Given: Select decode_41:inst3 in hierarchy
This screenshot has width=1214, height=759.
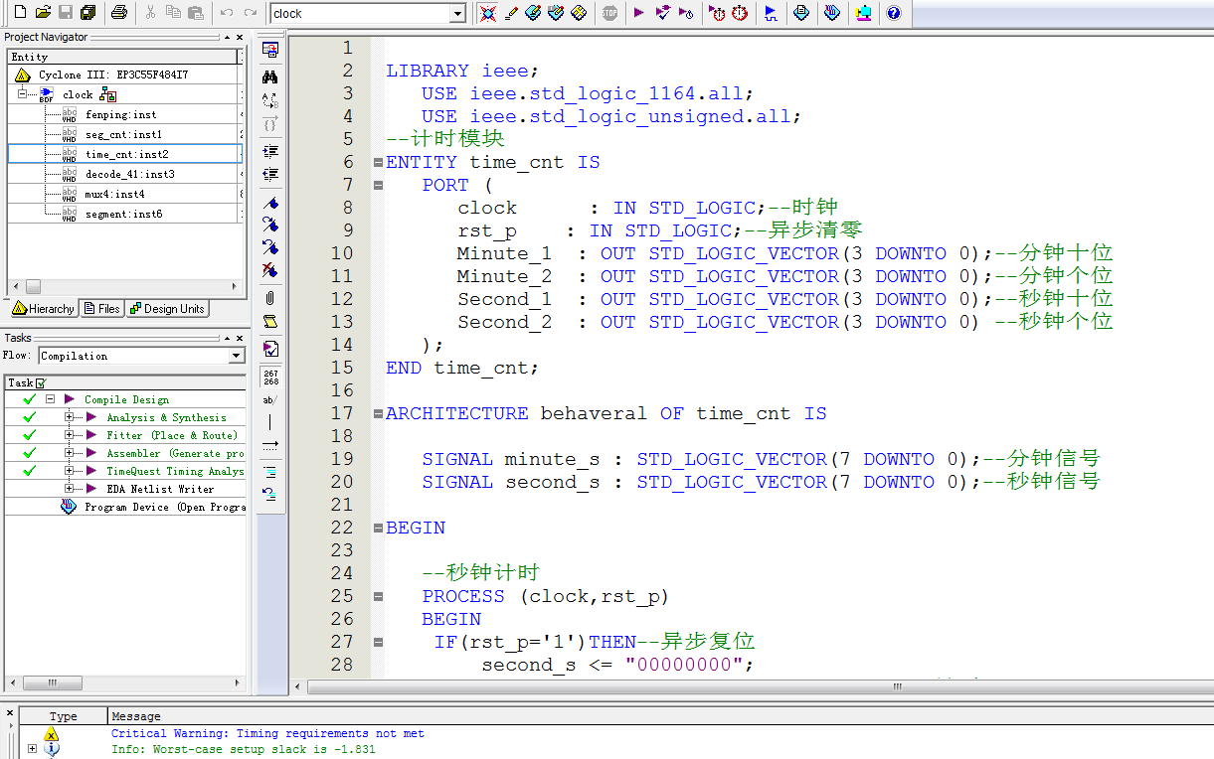Looking at the screenshot, I should tap(129, 174).
